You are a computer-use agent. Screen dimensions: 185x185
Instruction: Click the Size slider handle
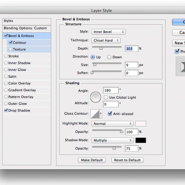(x=95, y=64)
